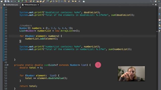Click the Open Task icon

41,1
